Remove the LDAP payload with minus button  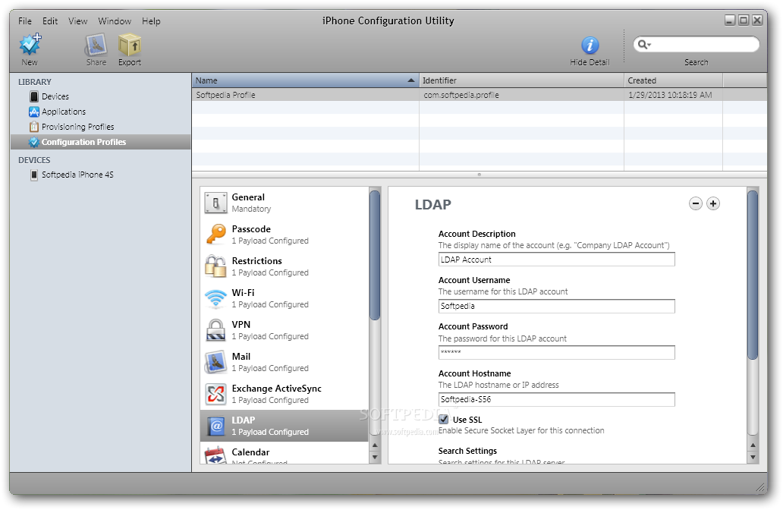[x=696, y=203]
